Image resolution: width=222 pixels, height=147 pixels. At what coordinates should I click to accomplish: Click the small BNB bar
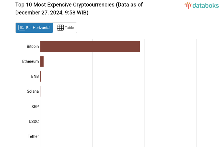tap(40, 76)
